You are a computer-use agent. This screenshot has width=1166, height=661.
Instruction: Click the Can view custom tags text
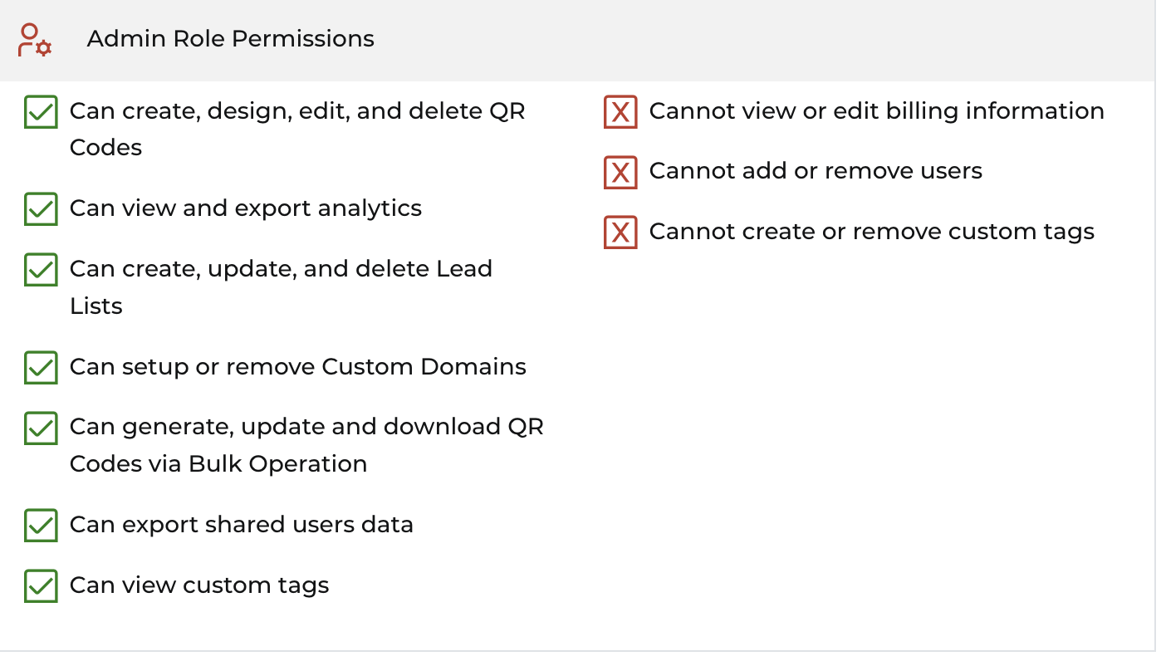(199, 585)
